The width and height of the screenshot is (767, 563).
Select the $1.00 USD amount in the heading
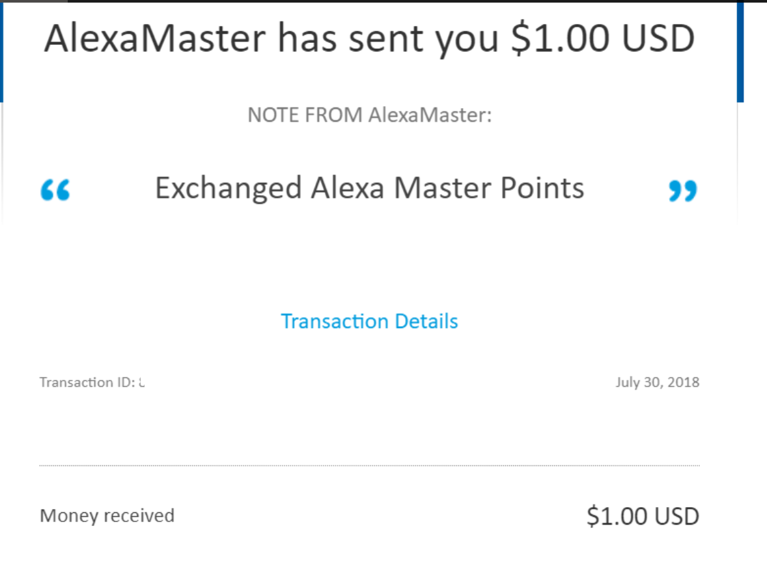point(602,39)
